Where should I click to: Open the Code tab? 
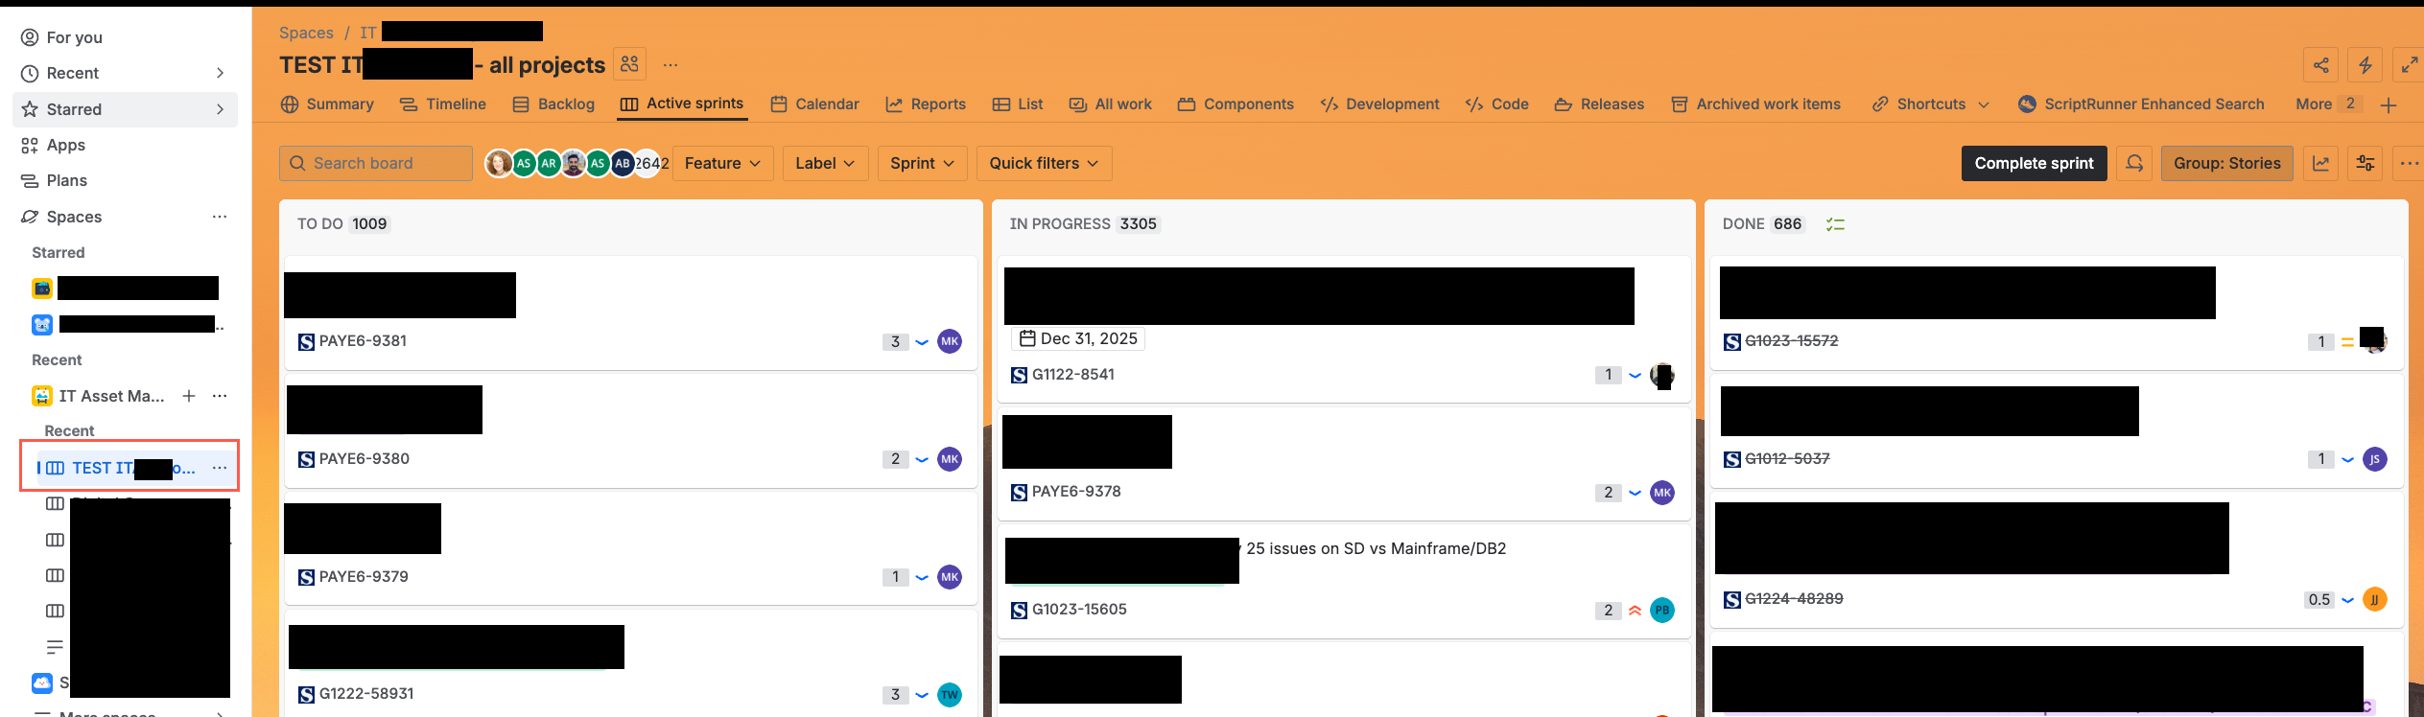click(1496, 104)
